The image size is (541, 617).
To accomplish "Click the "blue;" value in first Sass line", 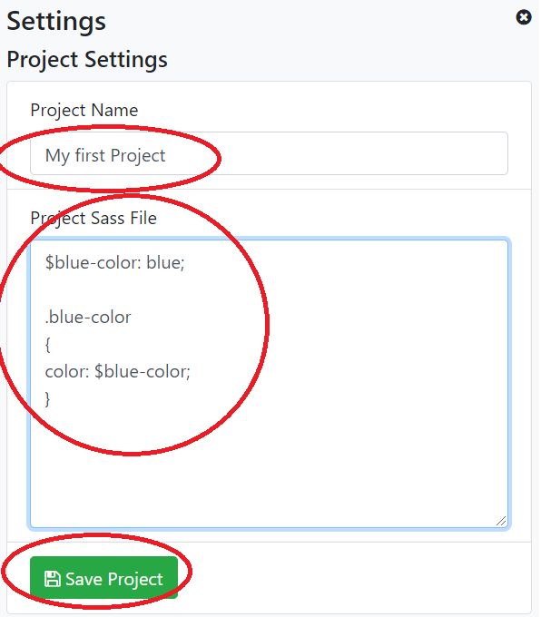I will tap(165, 262).
